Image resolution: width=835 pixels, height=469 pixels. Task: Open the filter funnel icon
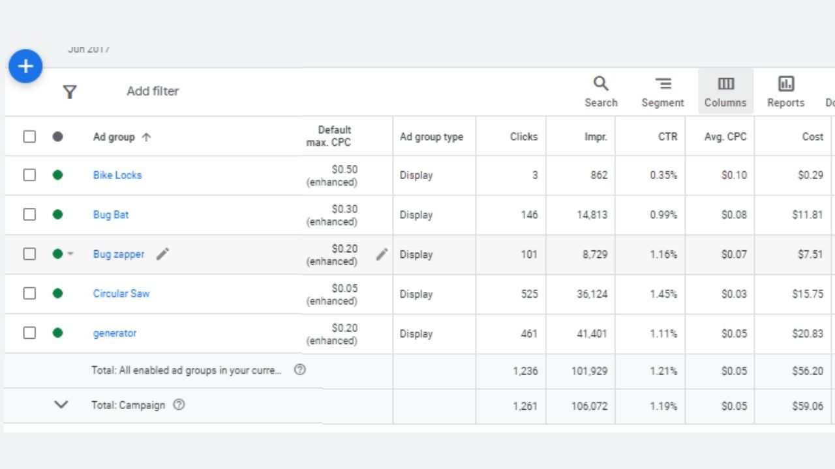pos(70,92)
